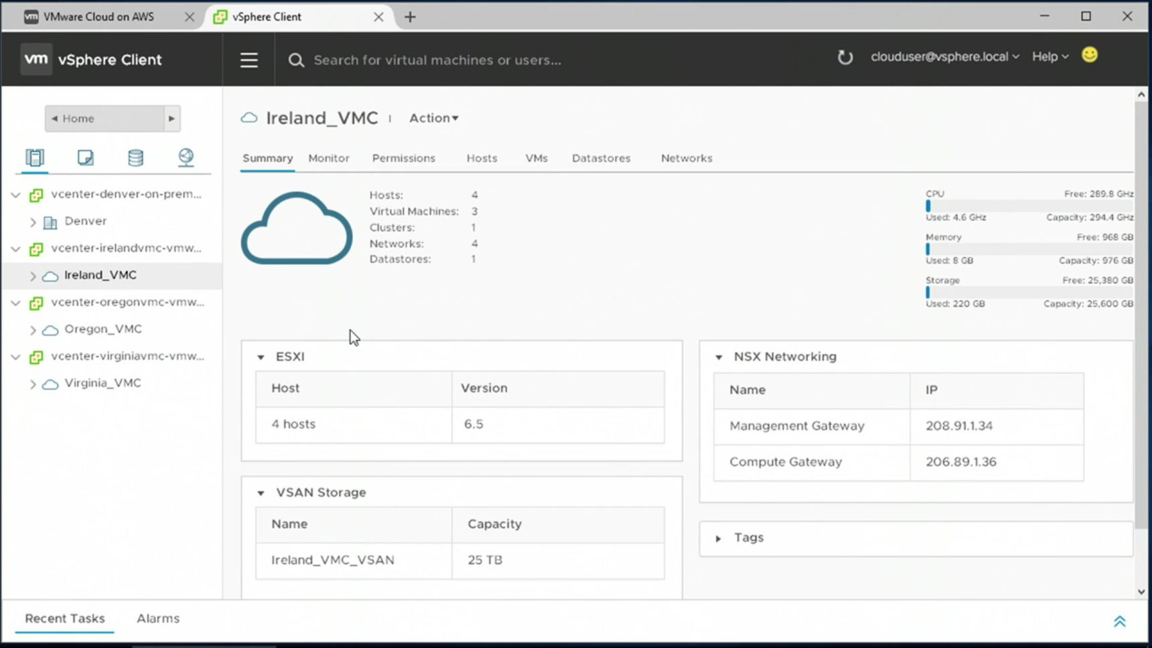Switch to the Monitor tab
The width and height of the screenshot is (1152, 648).
(329, 158)
